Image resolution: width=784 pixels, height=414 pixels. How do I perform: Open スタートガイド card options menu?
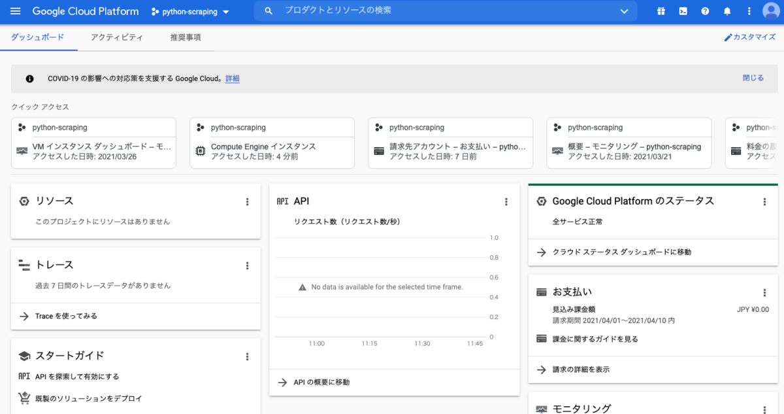click(x=247, y=356)
